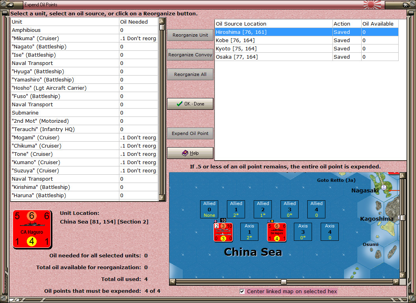Select the red carrier counter marked 10

(x=223, y=232)
